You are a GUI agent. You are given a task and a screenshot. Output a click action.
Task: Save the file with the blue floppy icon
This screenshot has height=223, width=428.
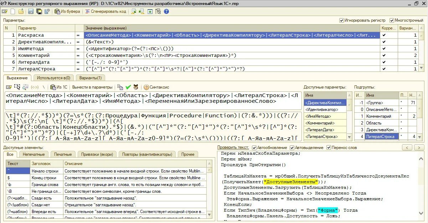(x=31, y=11)
